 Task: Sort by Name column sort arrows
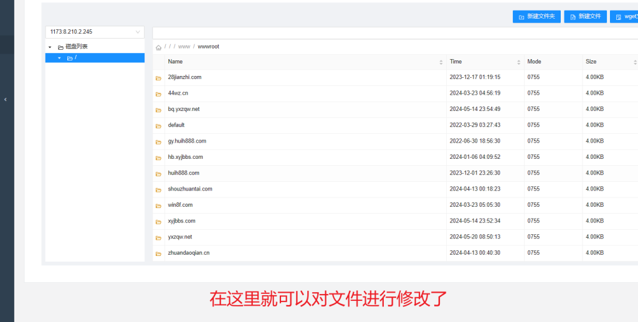(441, 62)
